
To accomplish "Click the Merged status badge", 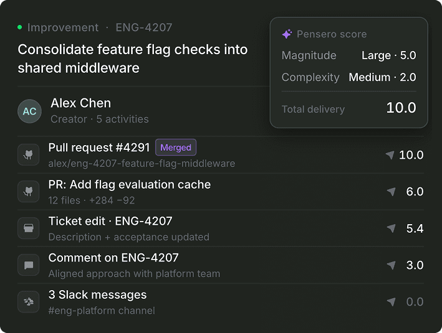I will (176, 148).
